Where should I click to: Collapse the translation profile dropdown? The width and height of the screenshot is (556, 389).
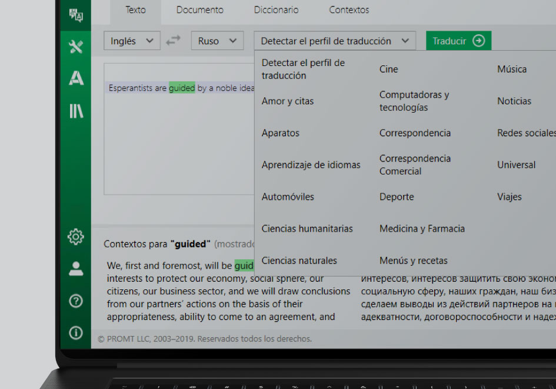[x=335, y=41]
